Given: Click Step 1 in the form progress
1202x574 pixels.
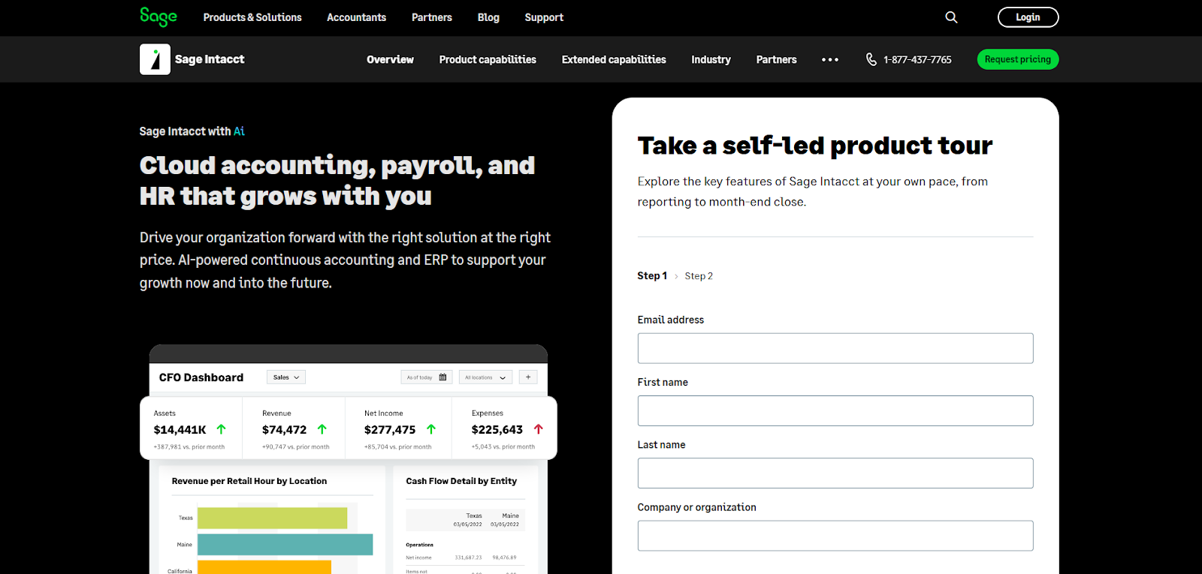Looking at the screenshot, I should (652, 276).
